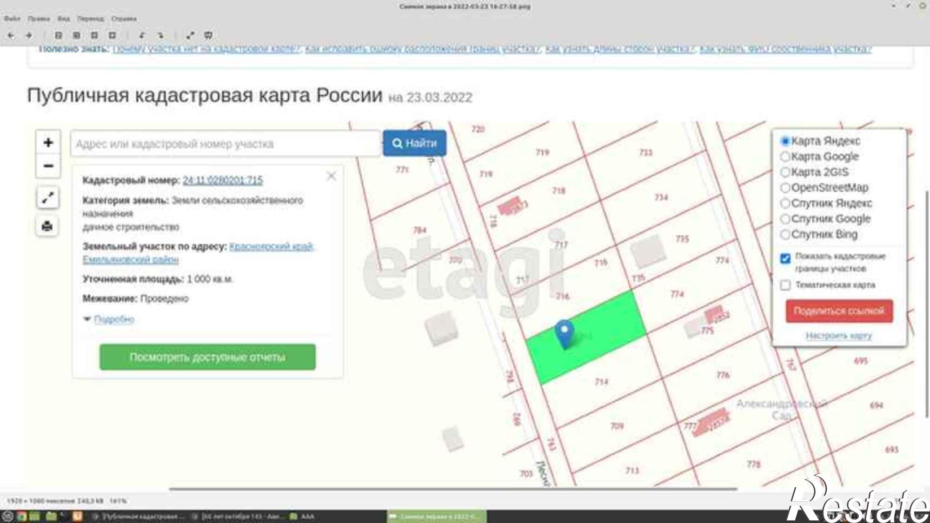Rotate image clockwise
930x523 pixels.
(x=160, y=35)
